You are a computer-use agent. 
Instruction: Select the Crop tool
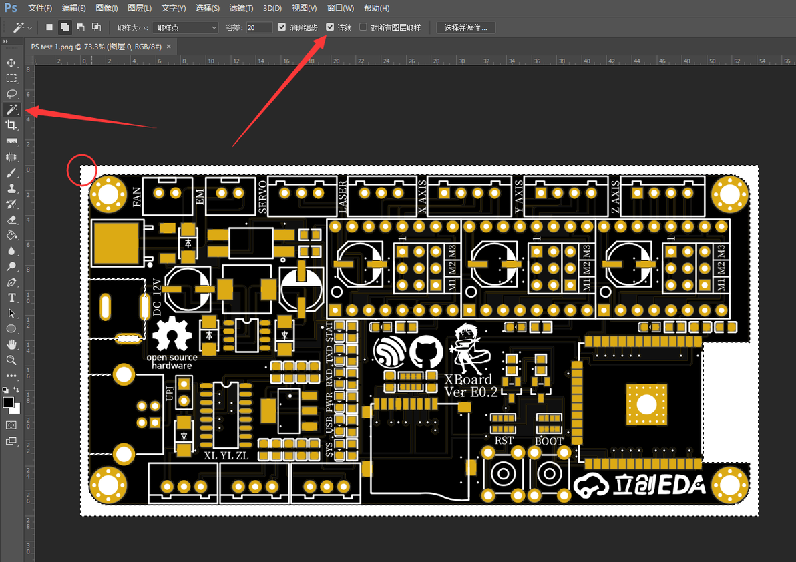click(11, 125)
